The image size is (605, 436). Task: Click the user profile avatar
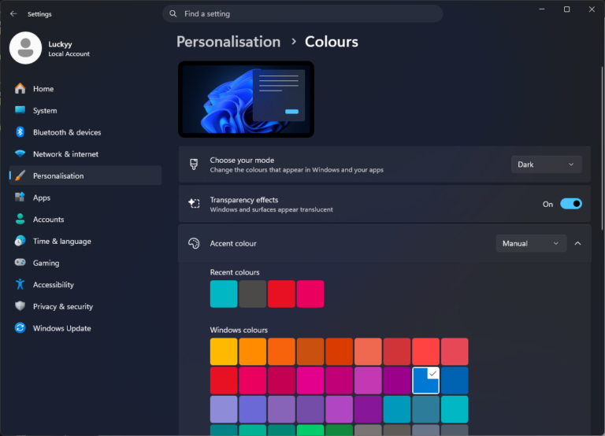click(x=25, y=48)
